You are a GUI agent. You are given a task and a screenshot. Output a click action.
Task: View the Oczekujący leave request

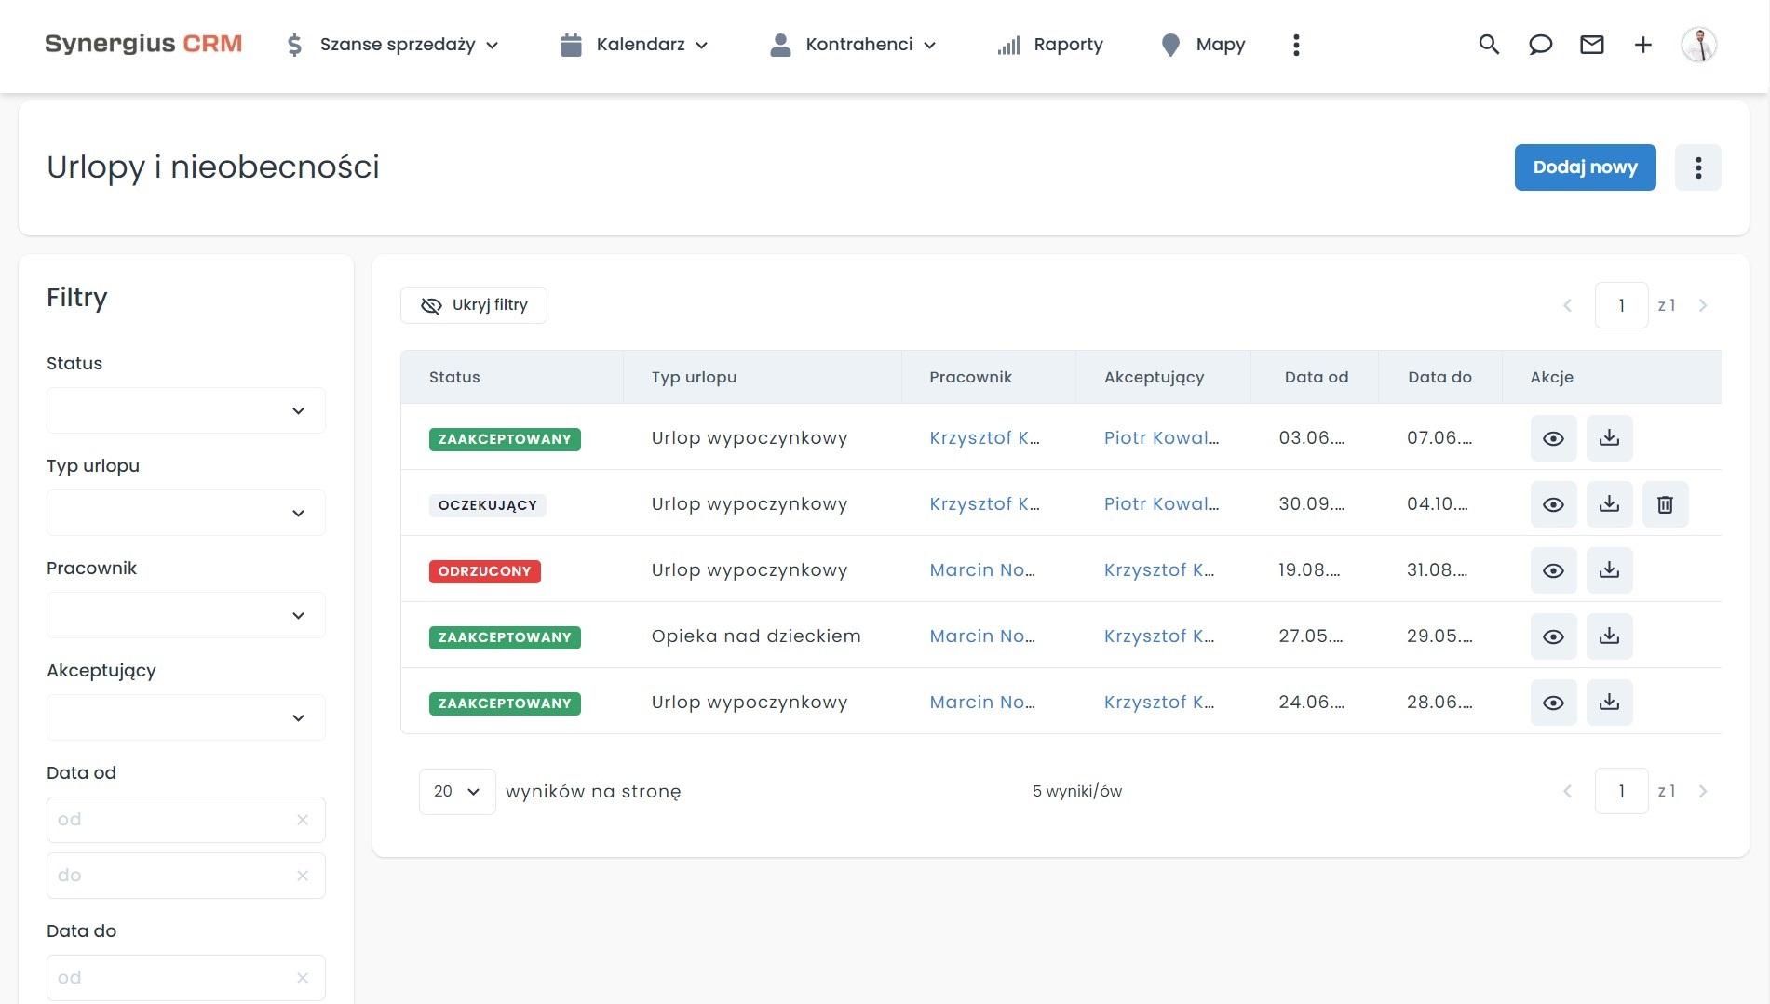[1553, 504]
